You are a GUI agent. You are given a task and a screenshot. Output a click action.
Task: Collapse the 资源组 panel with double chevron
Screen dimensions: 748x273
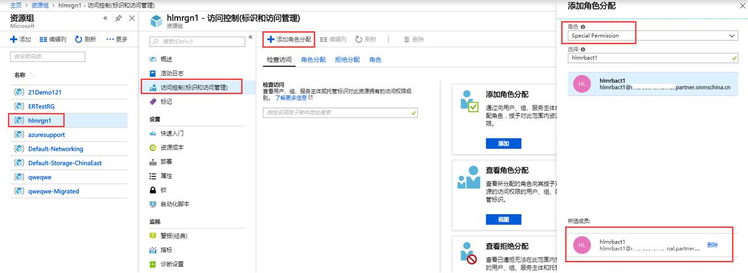click(105, 19)
